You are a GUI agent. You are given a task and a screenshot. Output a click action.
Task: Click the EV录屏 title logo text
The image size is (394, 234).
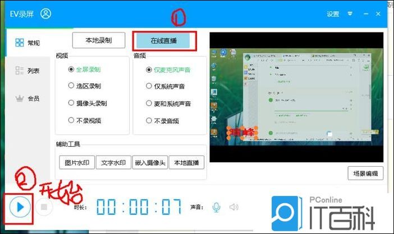[22, 14]
